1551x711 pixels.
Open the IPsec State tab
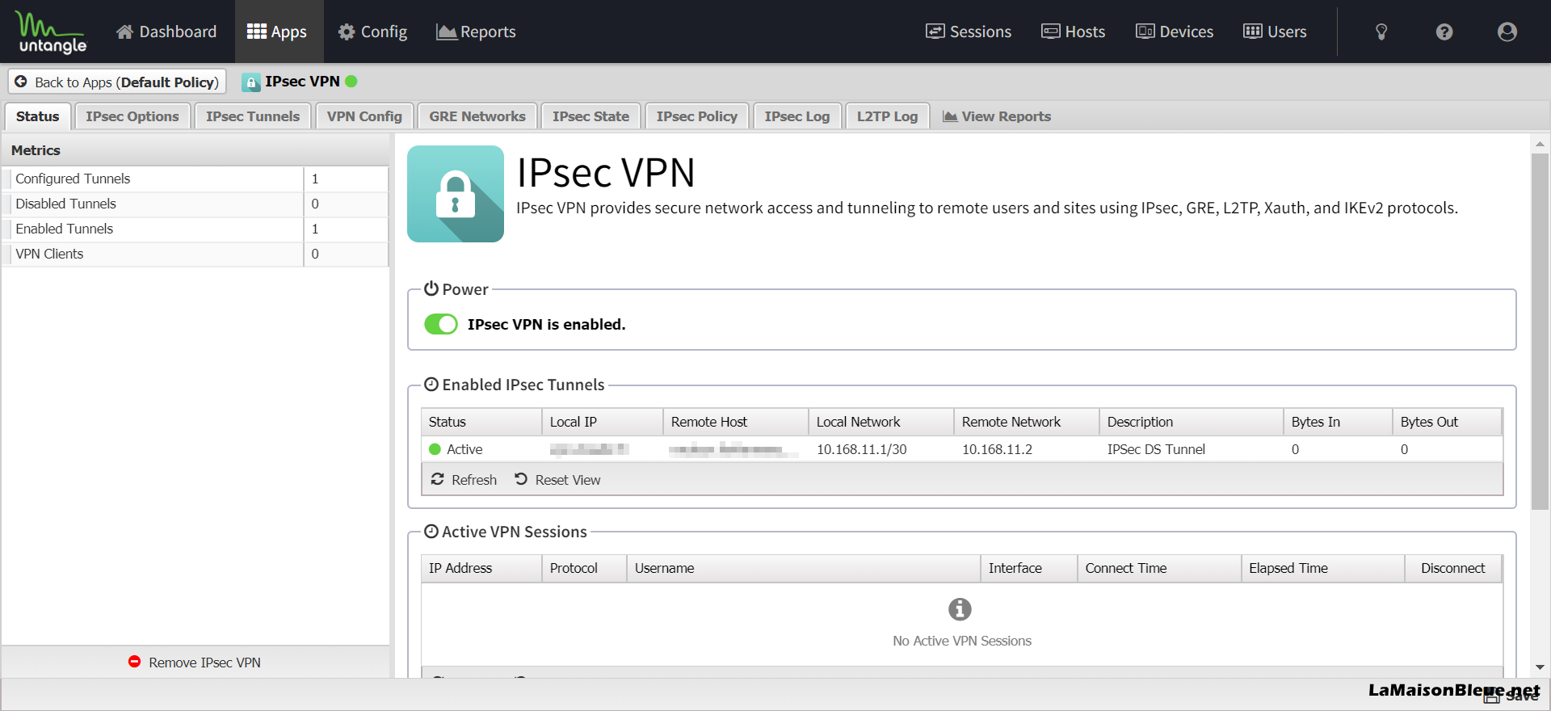coord(591,116)
